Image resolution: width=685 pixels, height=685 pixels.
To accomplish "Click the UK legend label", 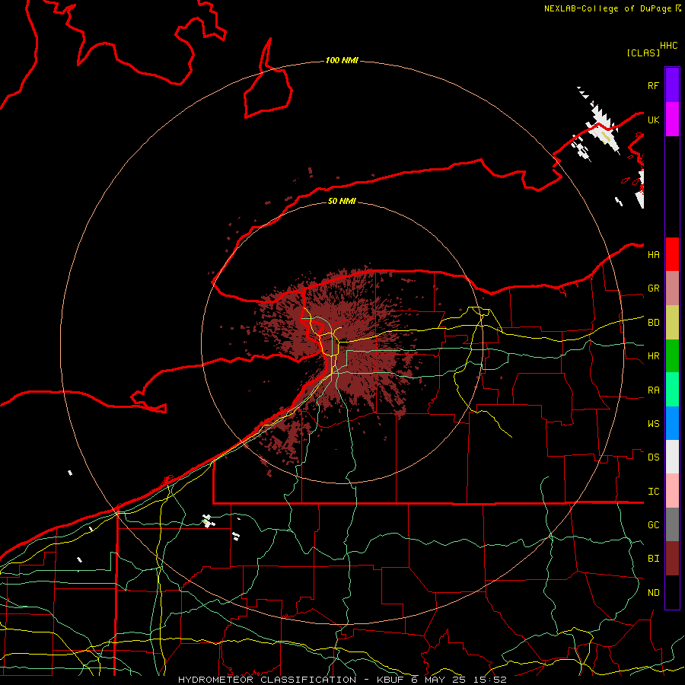I will 653,119.
